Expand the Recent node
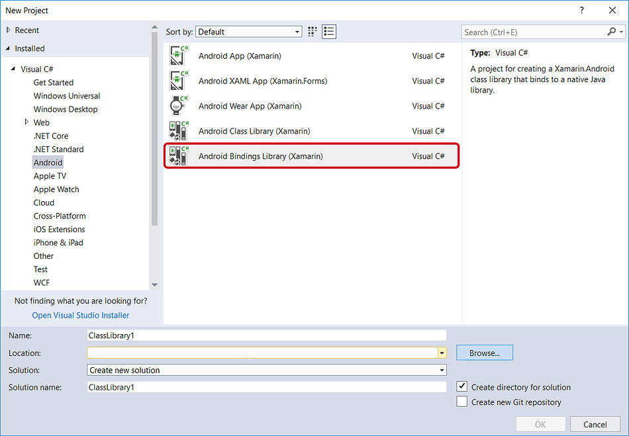This screenshot has width=629, height=436. [x=9, y=30]
